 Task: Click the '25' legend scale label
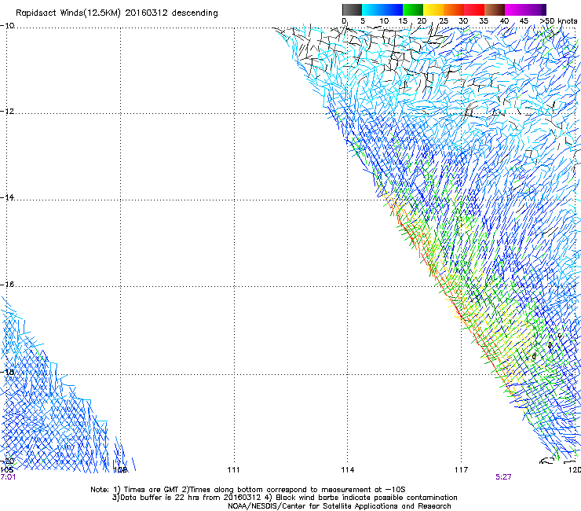pos(443,21)
